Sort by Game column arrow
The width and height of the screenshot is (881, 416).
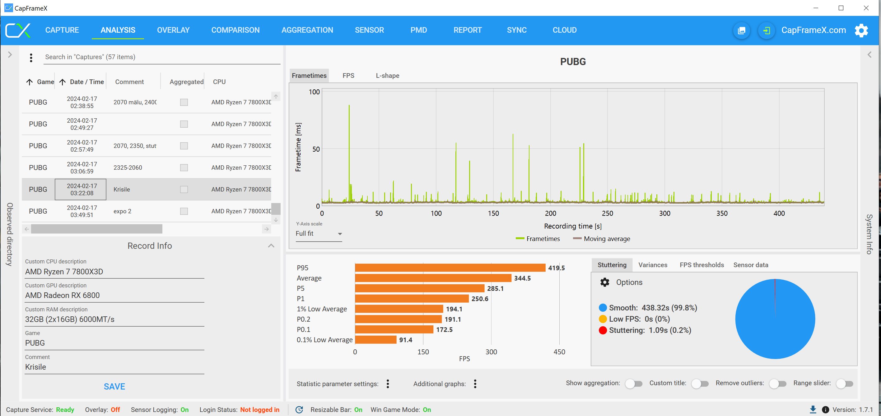(x=30, y=82)
